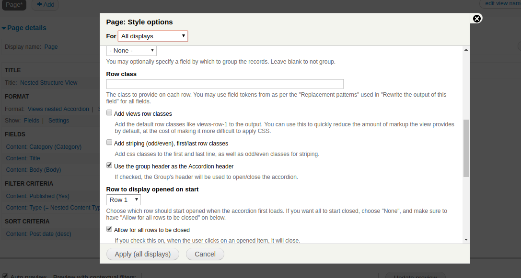Image resolution: width=521 pixels, height=278 pixels.
Task: Select the Page display tab
Action: 13,5
